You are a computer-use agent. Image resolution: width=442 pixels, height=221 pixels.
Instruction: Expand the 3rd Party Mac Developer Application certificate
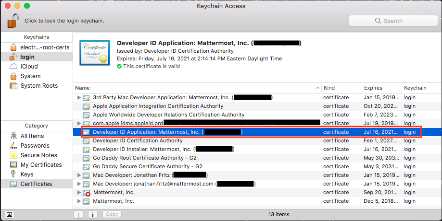79,98
